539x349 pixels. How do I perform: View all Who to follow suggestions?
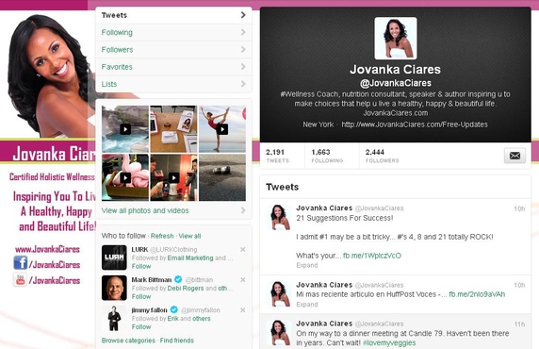click(189, 236)
